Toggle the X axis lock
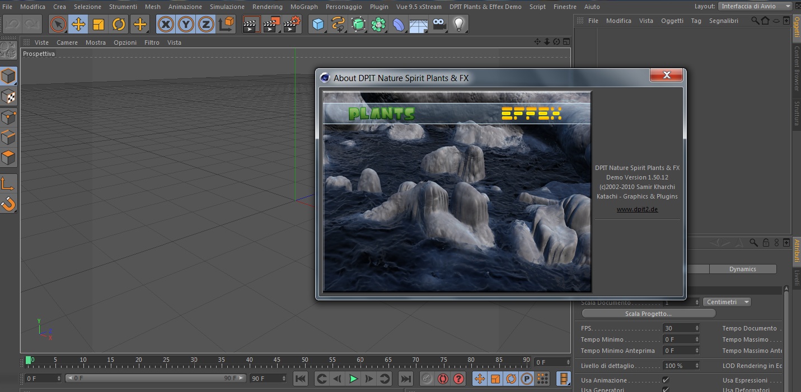Image resolution: width=801 pixels, height=392 pixels. (x=166, y=24)
